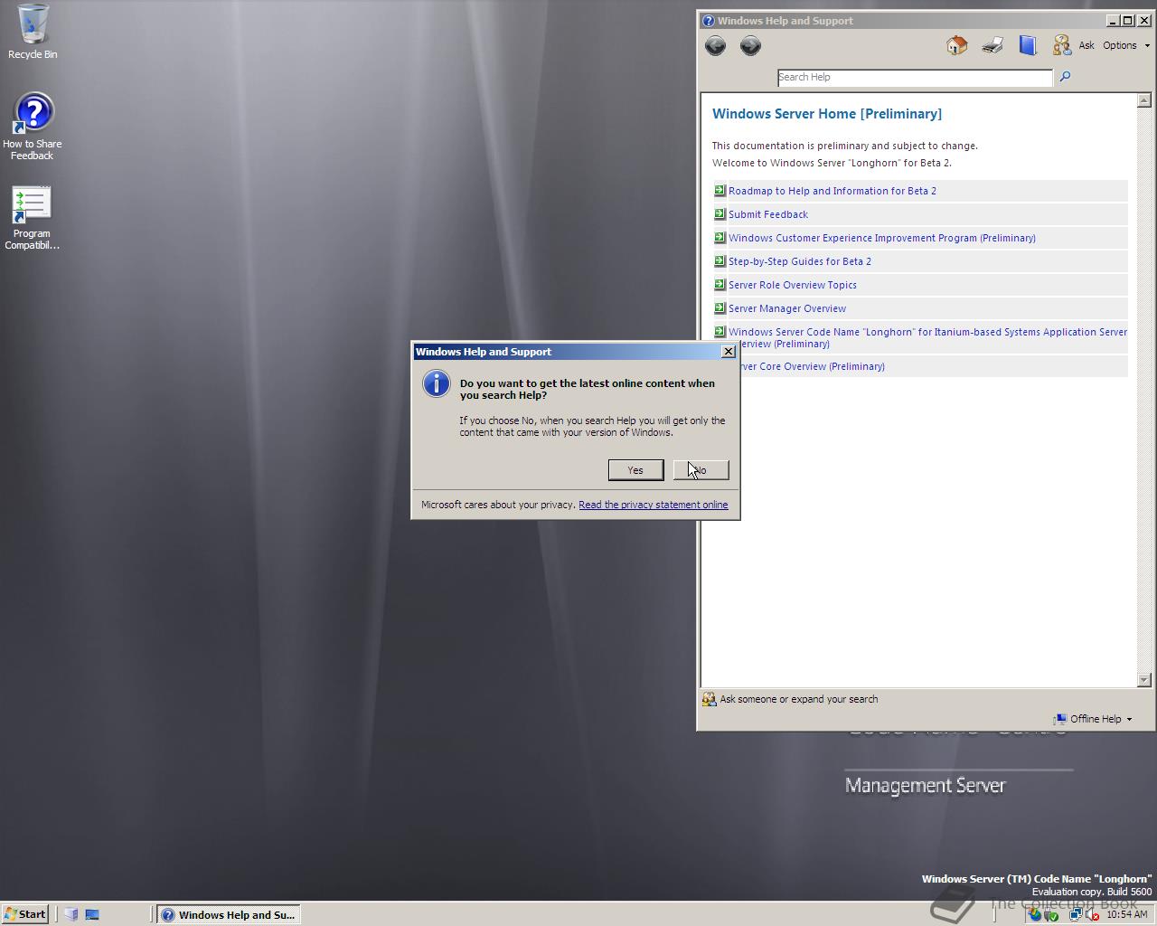This screenshot has width=1157, height=926.
Task: Click Yes to get online content
Action: coord(635,470)
